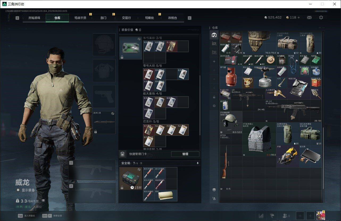Click the key card case thumbnail

pyautogui.click(x=131, y=48)
